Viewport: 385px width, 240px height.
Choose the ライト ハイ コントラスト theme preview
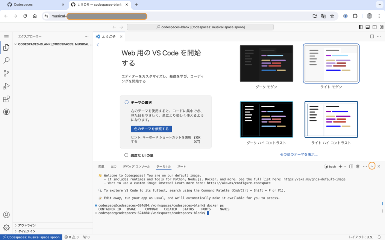[331, 119]
